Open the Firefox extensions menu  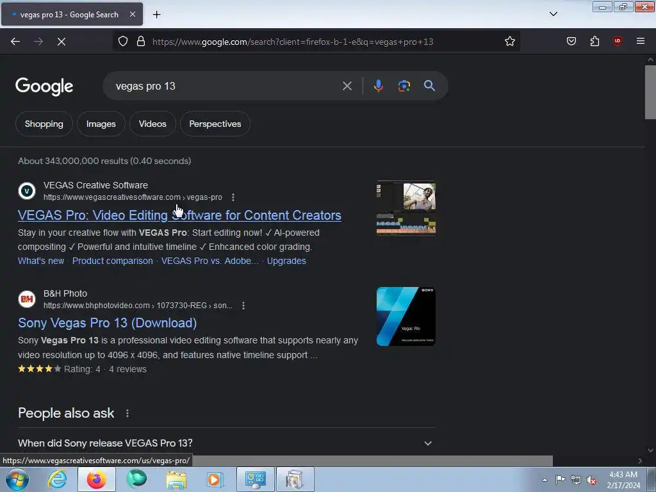pos(594,41)
